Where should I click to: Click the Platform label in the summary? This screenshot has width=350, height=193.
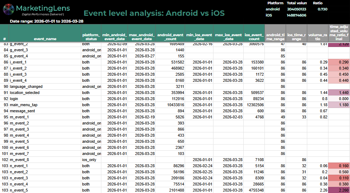click(x=275, y=3)
